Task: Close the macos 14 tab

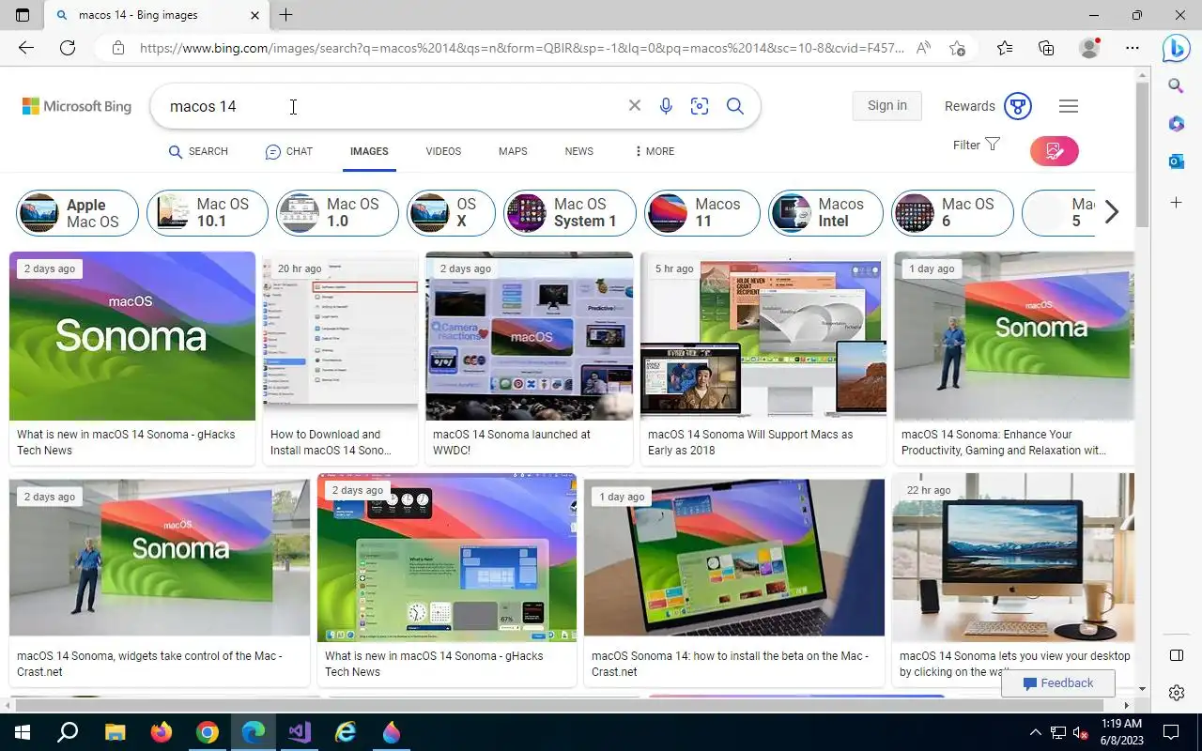Action: click(x=254, y=15)
